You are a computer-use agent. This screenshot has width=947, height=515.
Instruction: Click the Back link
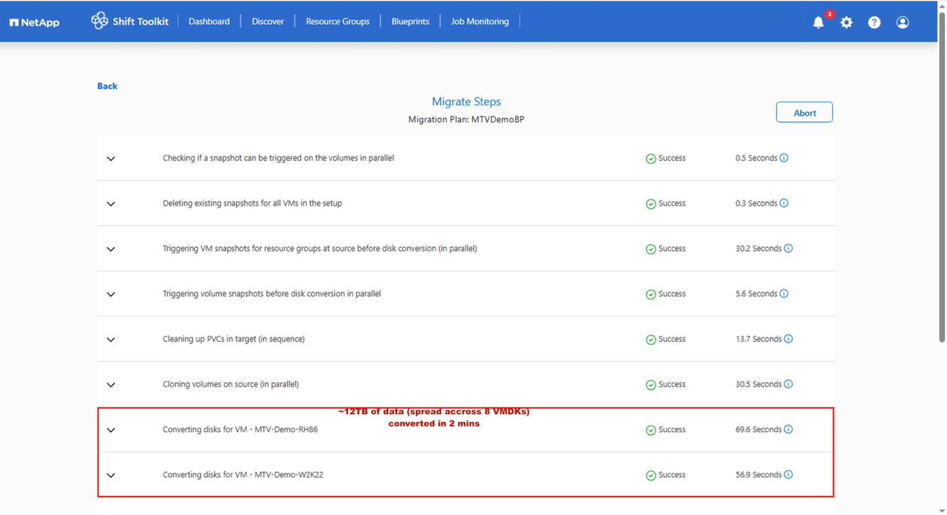click(x=107, y=86)
